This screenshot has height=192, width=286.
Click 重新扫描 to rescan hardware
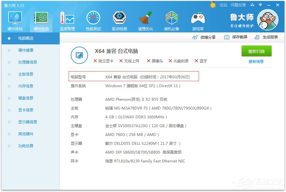tap(256, 51)
